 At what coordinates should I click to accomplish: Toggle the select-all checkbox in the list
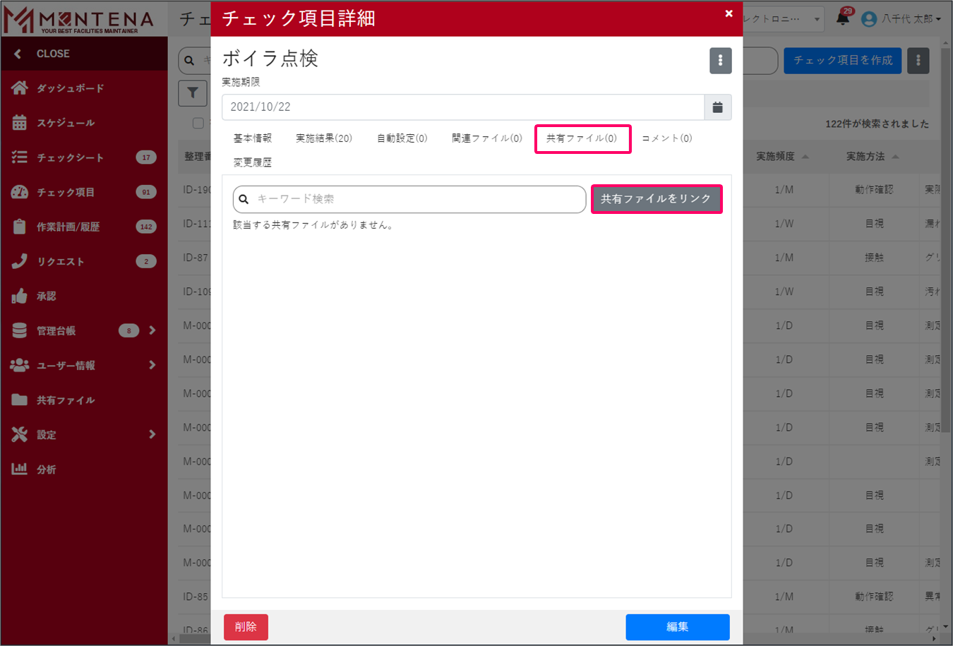198,124
